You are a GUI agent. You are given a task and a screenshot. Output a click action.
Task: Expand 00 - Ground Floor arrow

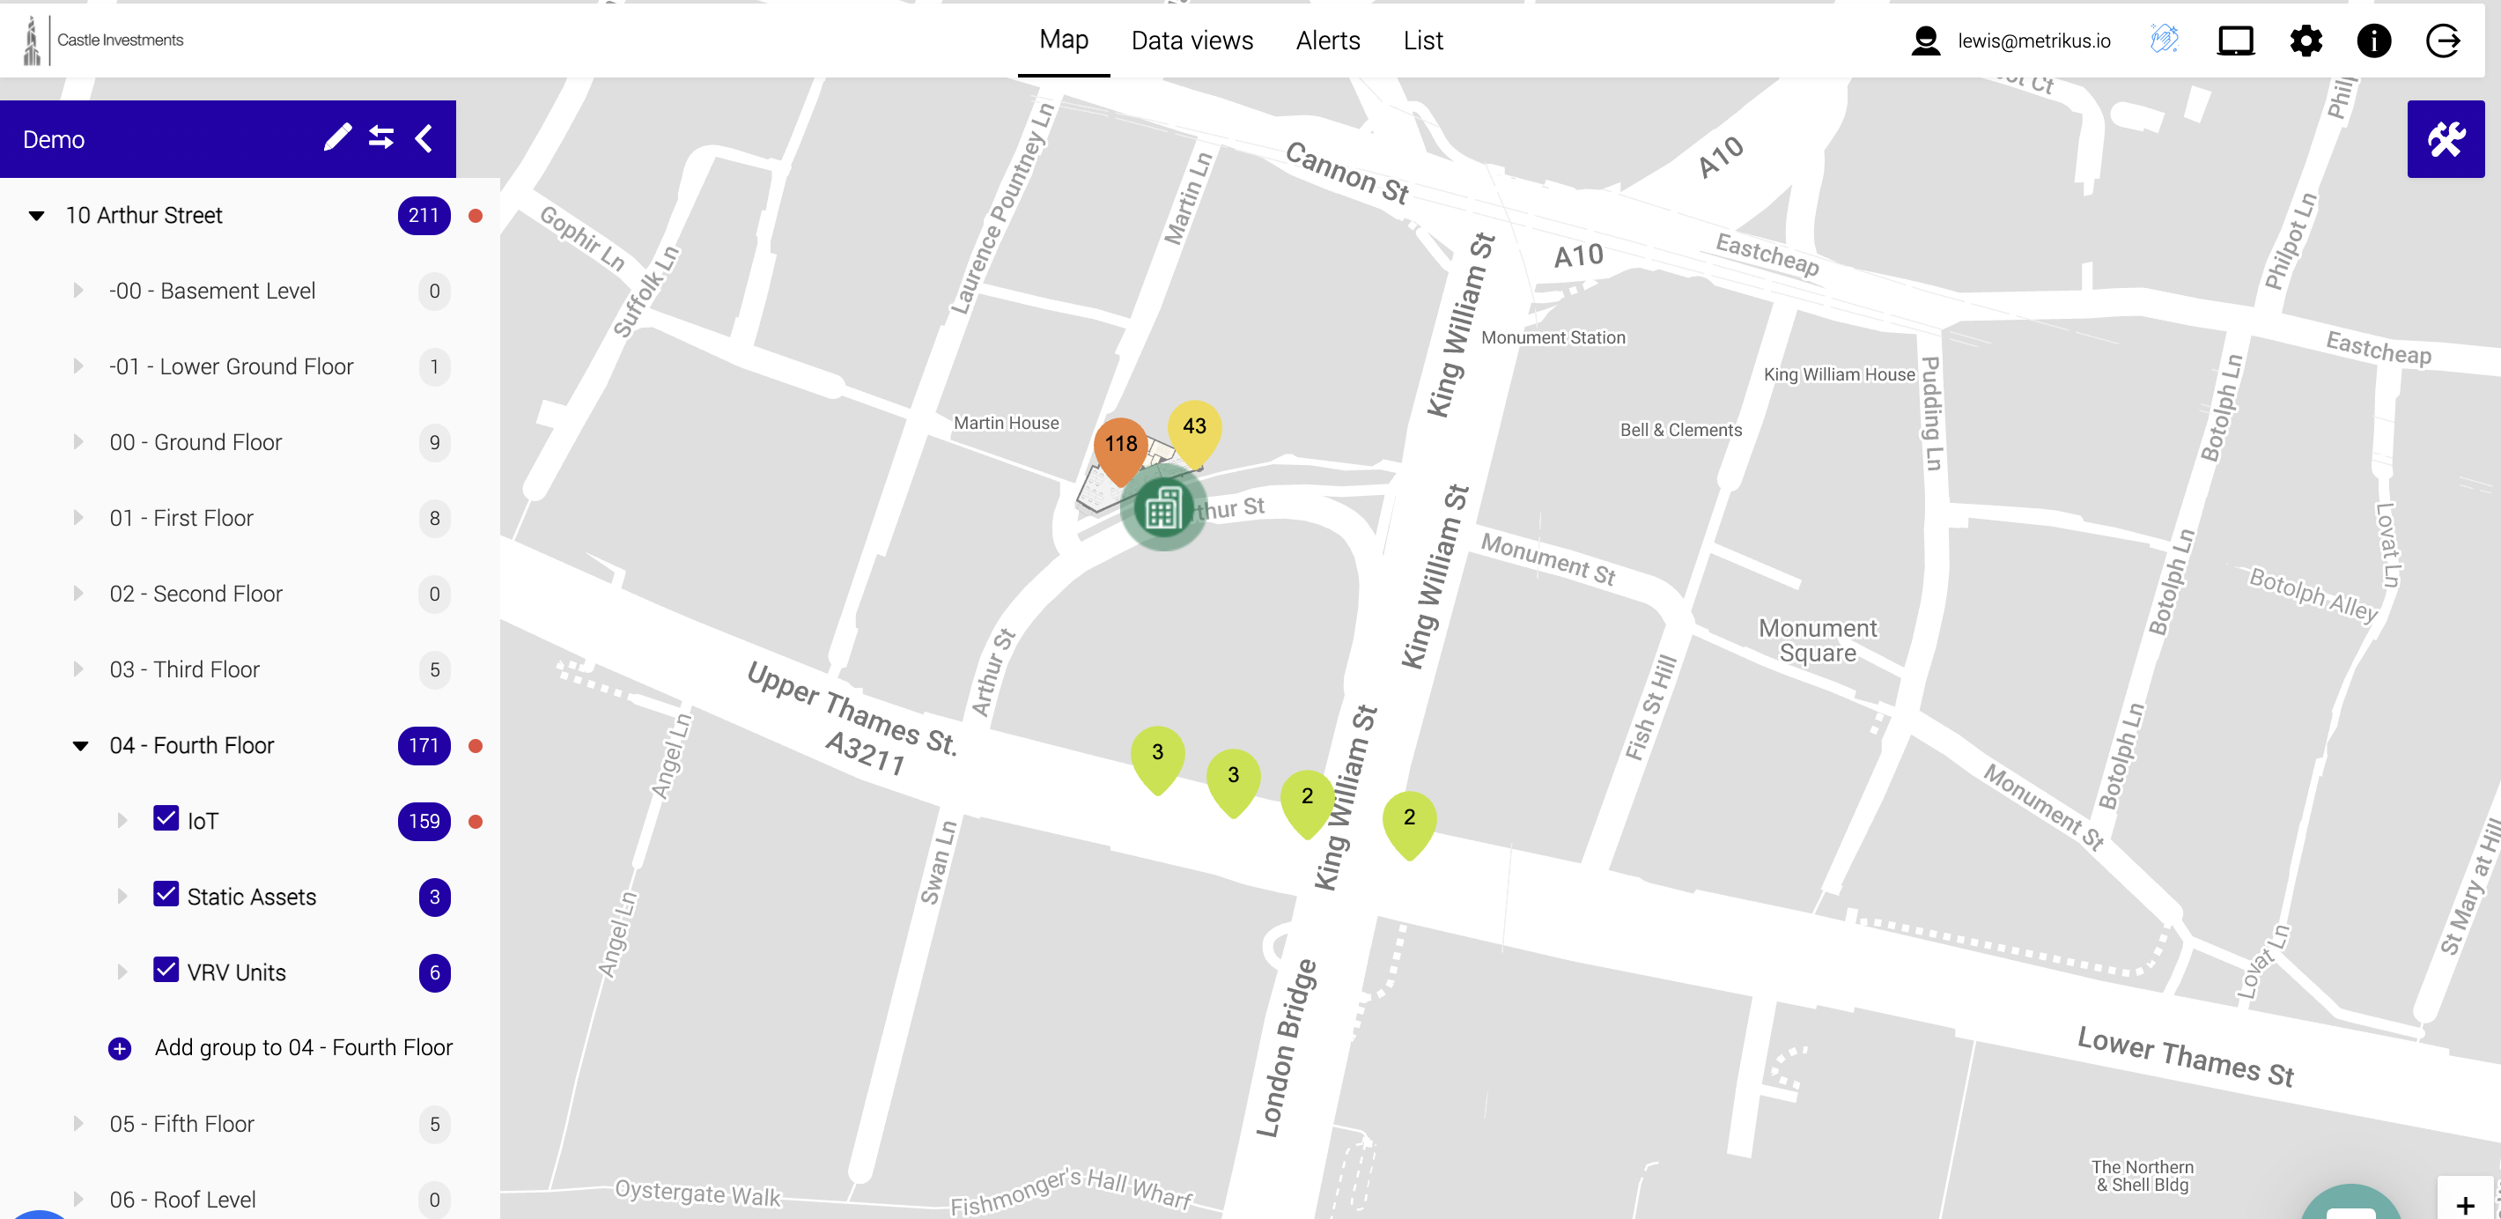point(78,442)
